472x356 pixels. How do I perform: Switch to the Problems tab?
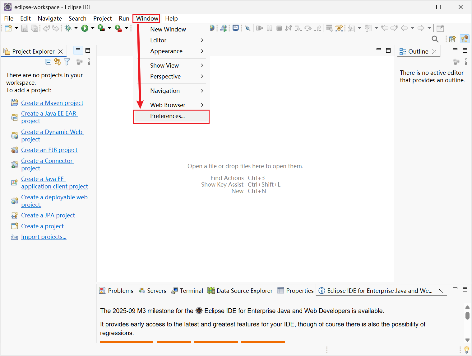(x=116, y=291)
